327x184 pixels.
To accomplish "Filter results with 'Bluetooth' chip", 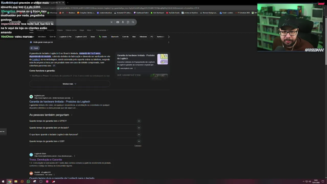I will tap(115, 37).
